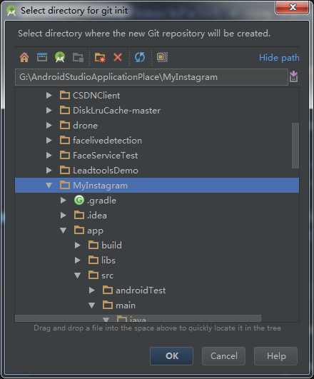The width and height of the screenshot is (314, 379).
Task: Select the androidTest directory
Action: (x=141, y=290)
